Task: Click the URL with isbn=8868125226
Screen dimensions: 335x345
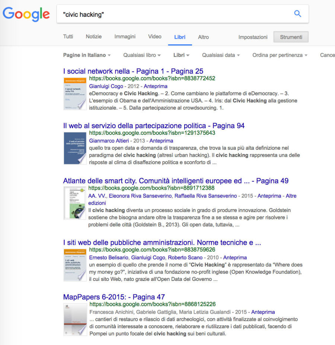Action: click(153, 304)
